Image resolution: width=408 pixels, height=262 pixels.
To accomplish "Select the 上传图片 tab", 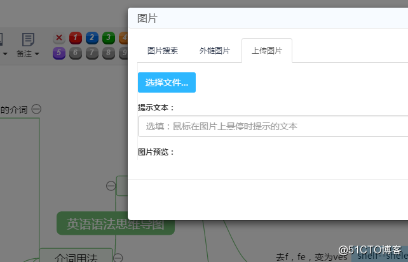I will coord(267,51).
